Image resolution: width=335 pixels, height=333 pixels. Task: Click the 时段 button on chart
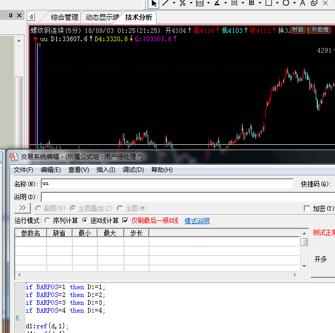[x=298, y=30]
